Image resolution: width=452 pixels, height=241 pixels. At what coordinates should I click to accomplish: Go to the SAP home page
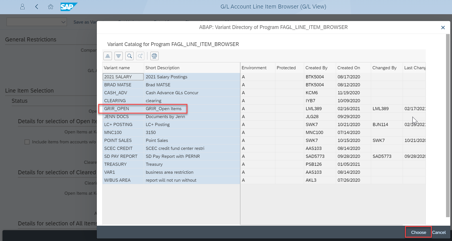51,7
